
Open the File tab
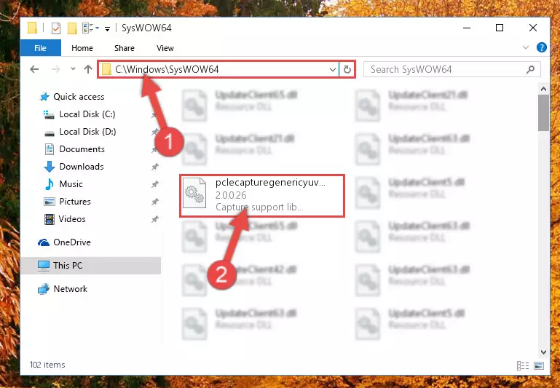click(x=40, y=48)
